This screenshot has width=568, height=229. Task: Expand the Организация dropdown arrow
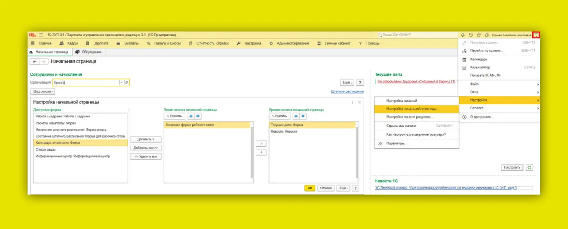pos(121,83)
